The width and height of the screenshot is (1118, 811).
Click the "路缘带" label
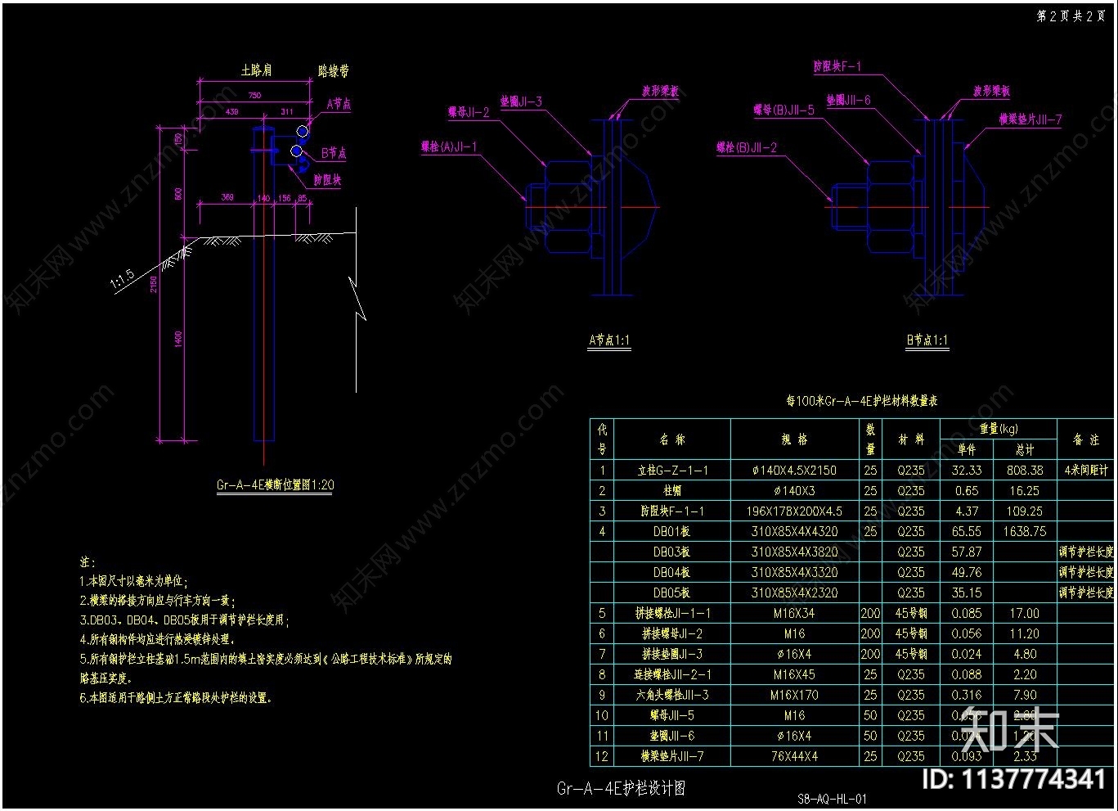[334, 71]
